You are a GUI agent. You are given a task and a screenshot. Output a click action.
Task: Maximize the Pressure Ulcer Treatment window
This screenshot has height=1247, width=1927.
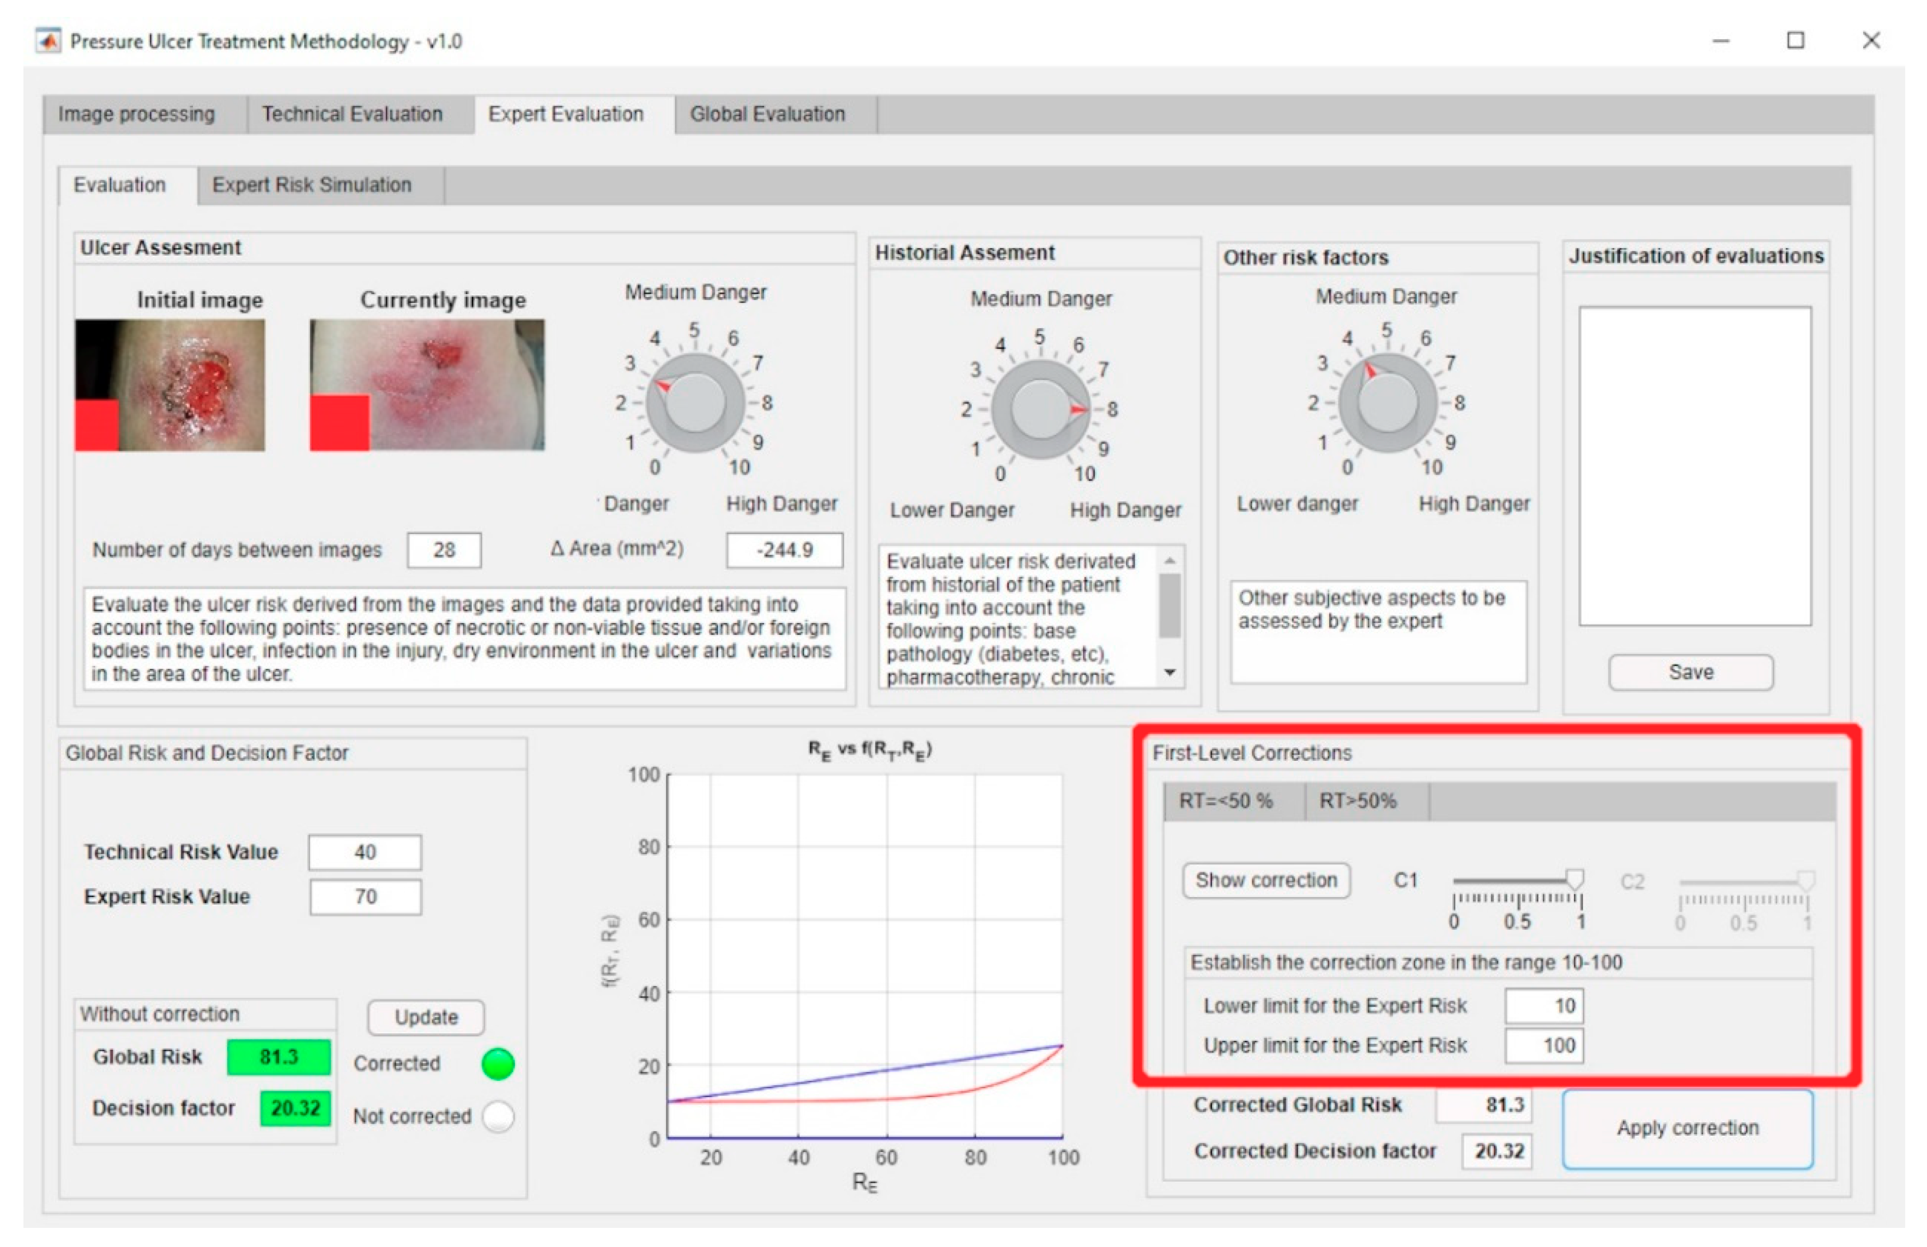click(x=1796, y=40)
